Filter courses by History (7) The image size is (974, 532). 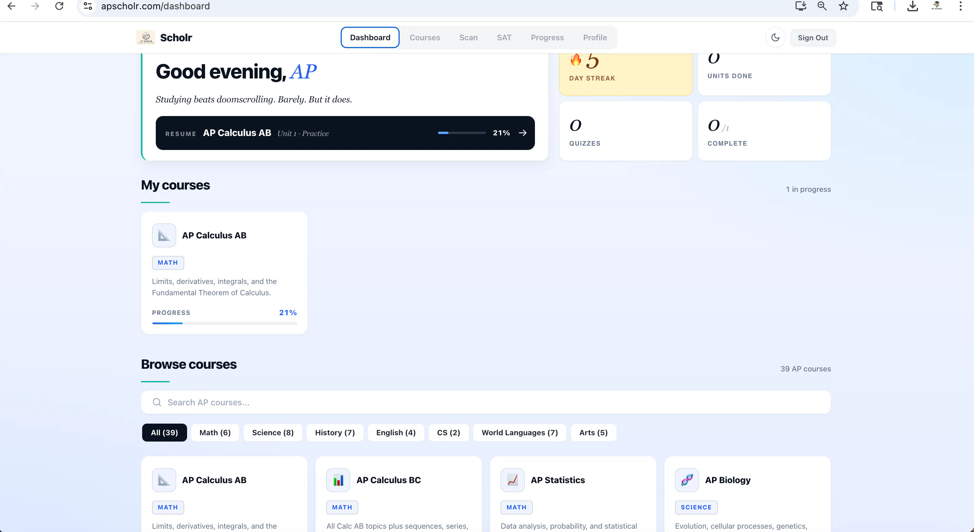[x=335, y=432]
